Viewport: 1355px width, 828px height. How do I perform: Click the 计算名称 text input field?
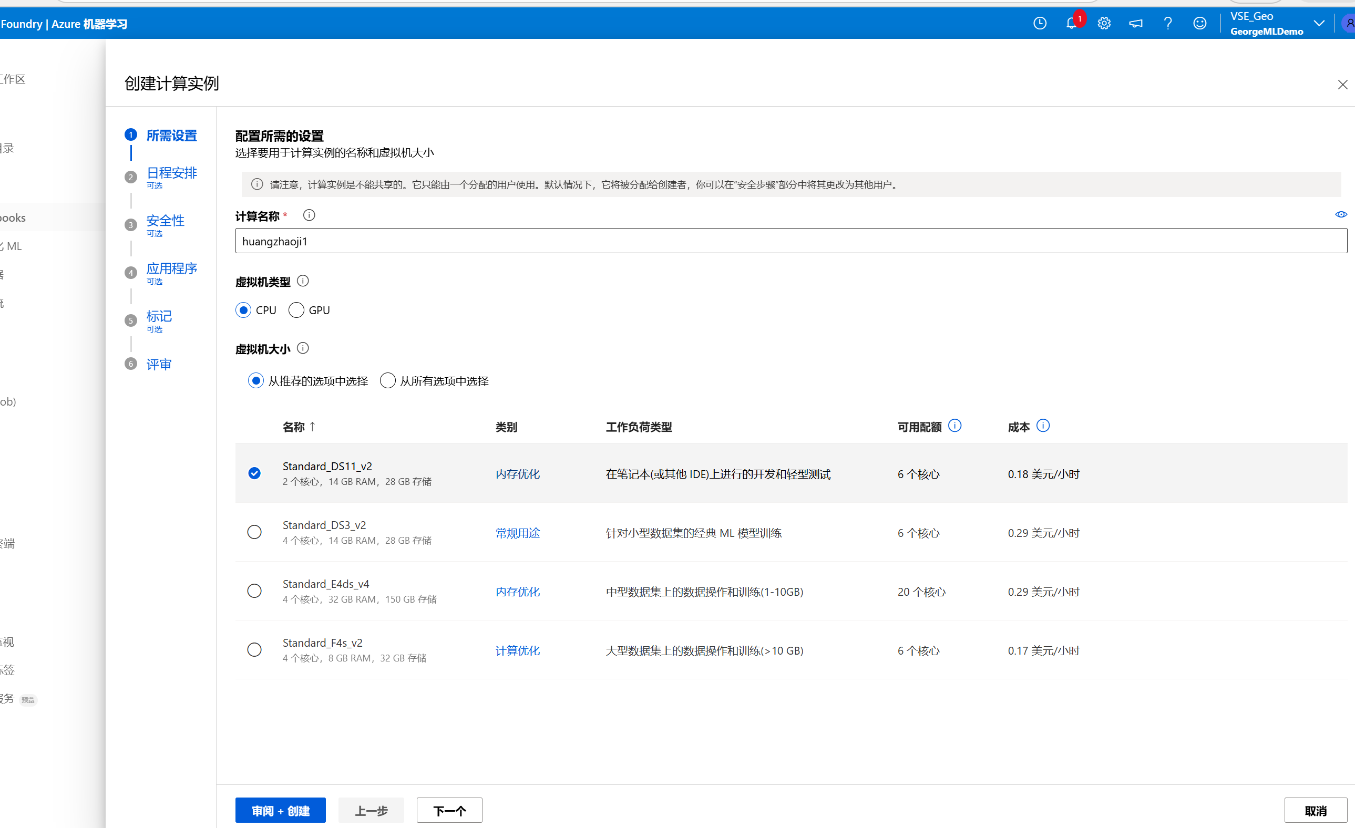coord(791,241)
